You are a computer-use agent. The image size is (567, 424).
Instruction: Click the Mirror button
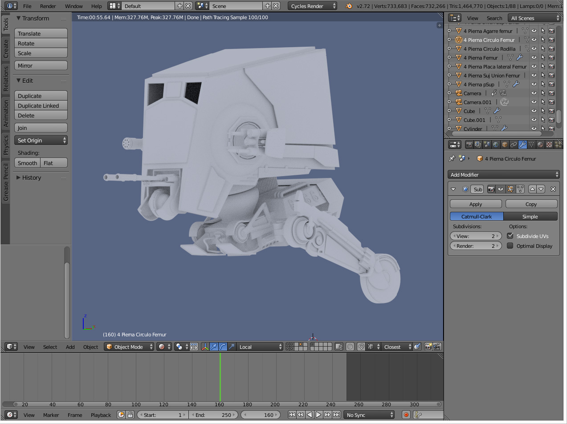41,65
